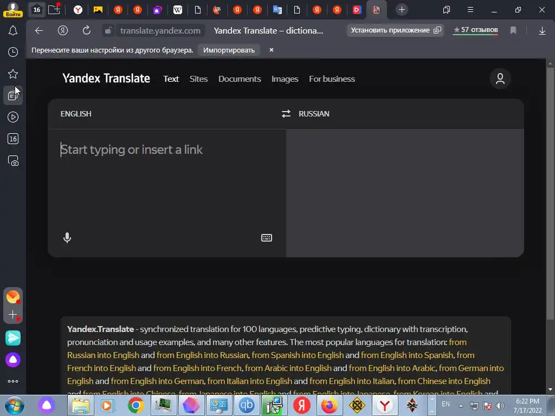
Task: Click the Yandex Translate logo
Action: 106,78
